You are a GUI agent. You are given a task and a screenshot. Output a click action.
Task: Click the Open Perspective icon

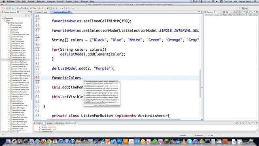tap(240, 8)
